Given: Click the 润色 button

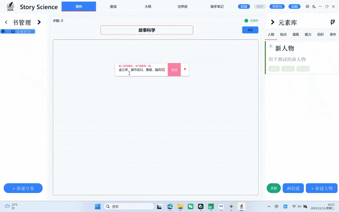Looking at the screenshot, I should tap(250, 30).
